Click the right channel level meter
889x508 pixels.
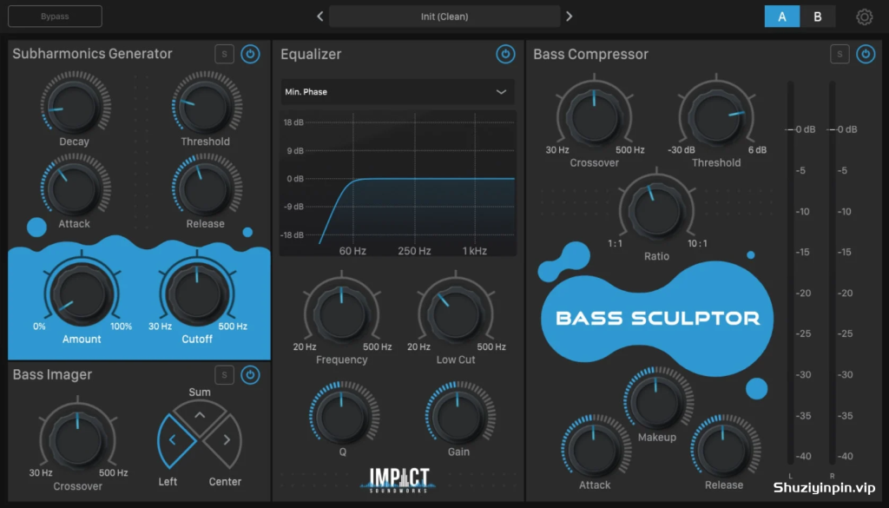833,273
